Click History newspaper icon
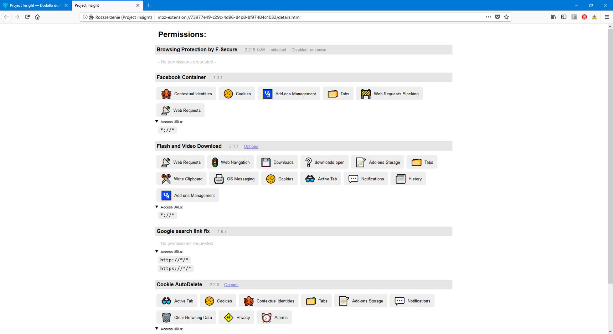The width and height of the screenshot is (613, 334). [x=401, y=179]
